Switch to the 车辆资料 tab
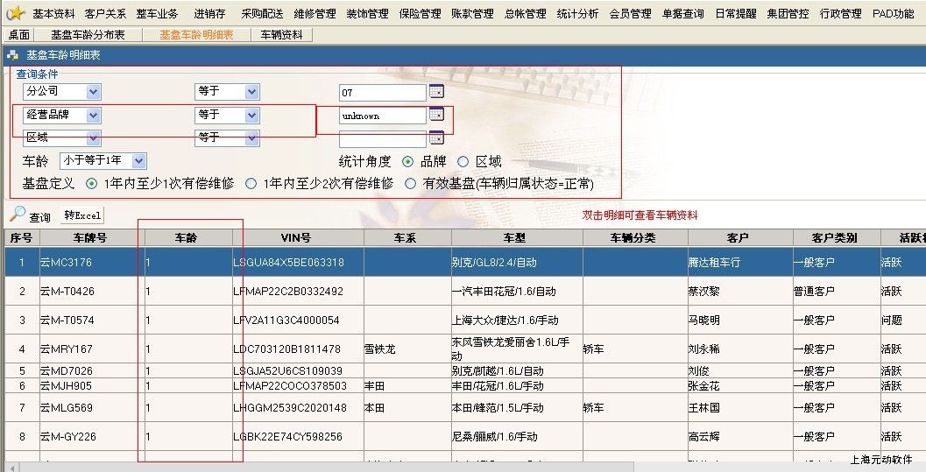Image resolution: width=926 pixels, height=472 pixels. coord(281,35)
